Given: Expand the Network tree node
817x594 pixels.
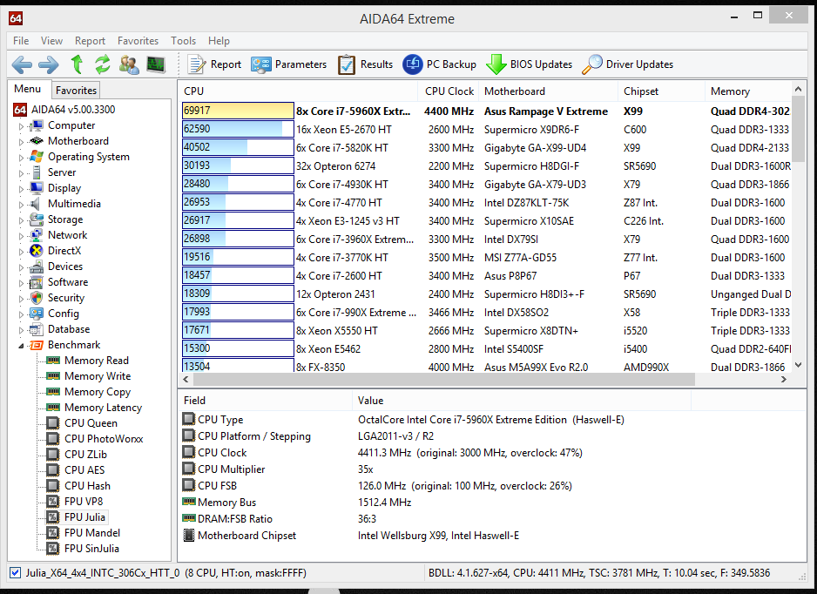Looking at the screenshot, I should [21, 236].
